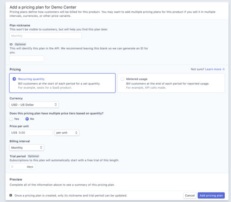This screenshot has height=202, width=231.
Task: Select the Metered usage radio option
Action: point(122,79)
